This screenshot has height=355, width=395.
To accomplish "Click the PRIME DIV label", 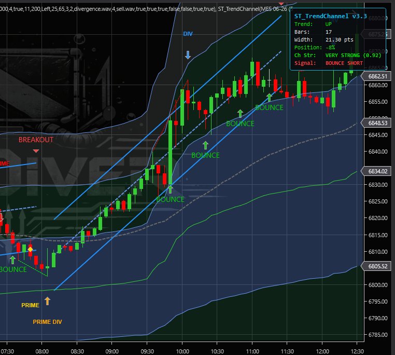I will pyautogui.click(x=47, y=322).
